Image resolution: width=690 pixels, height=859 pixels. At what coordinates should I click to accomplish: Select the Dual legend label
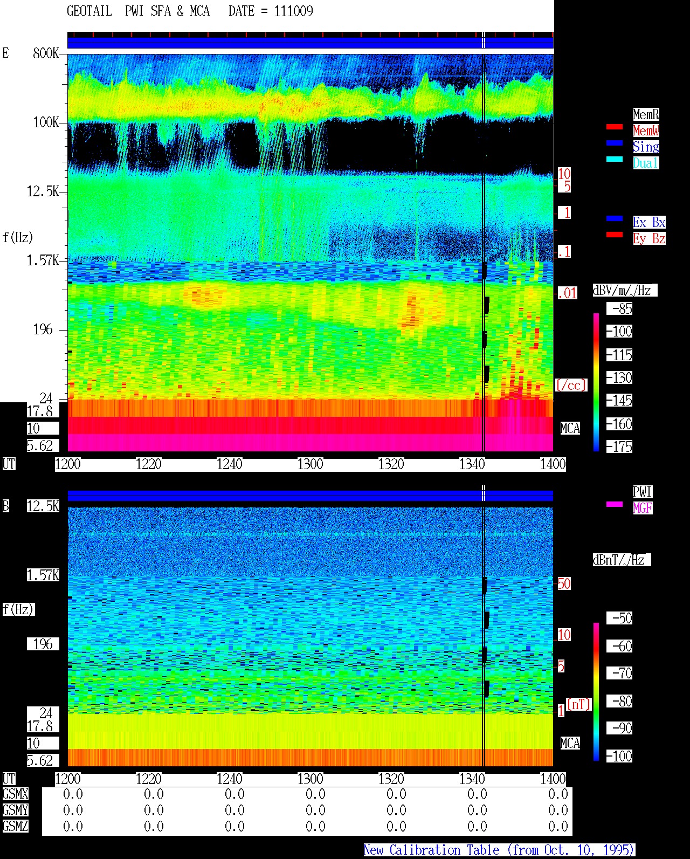point(646,163)
